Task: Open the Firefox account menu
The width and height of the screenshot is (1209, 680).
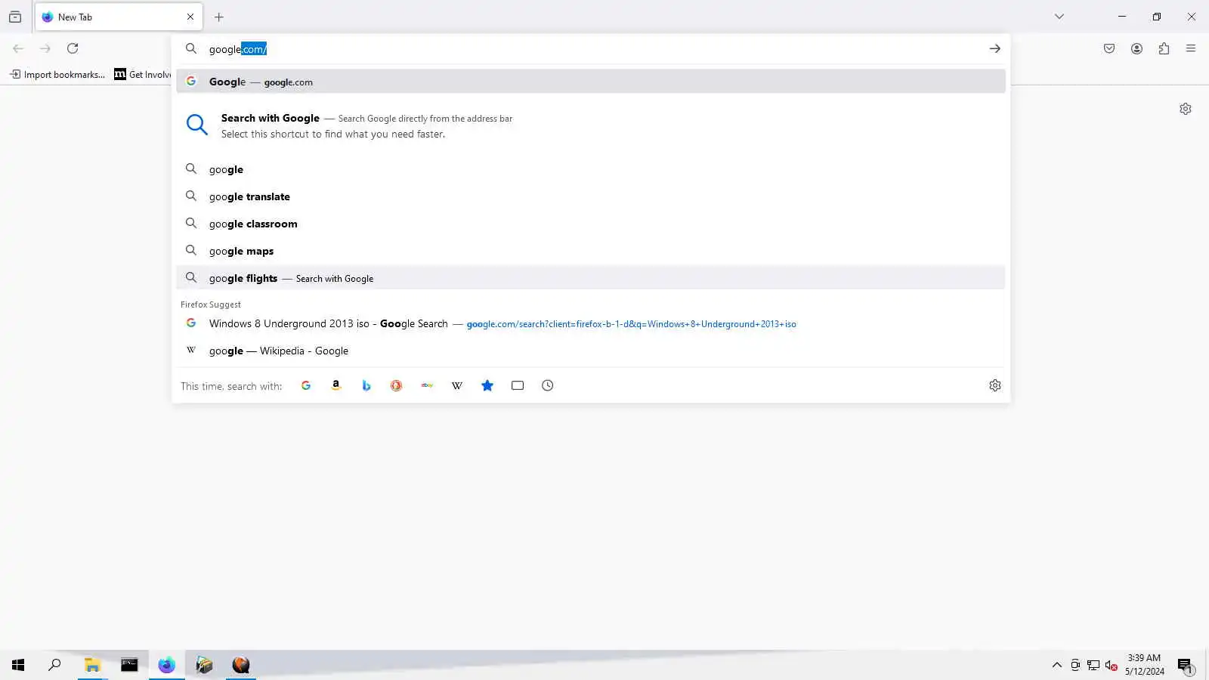Action: click(1136, 48)
